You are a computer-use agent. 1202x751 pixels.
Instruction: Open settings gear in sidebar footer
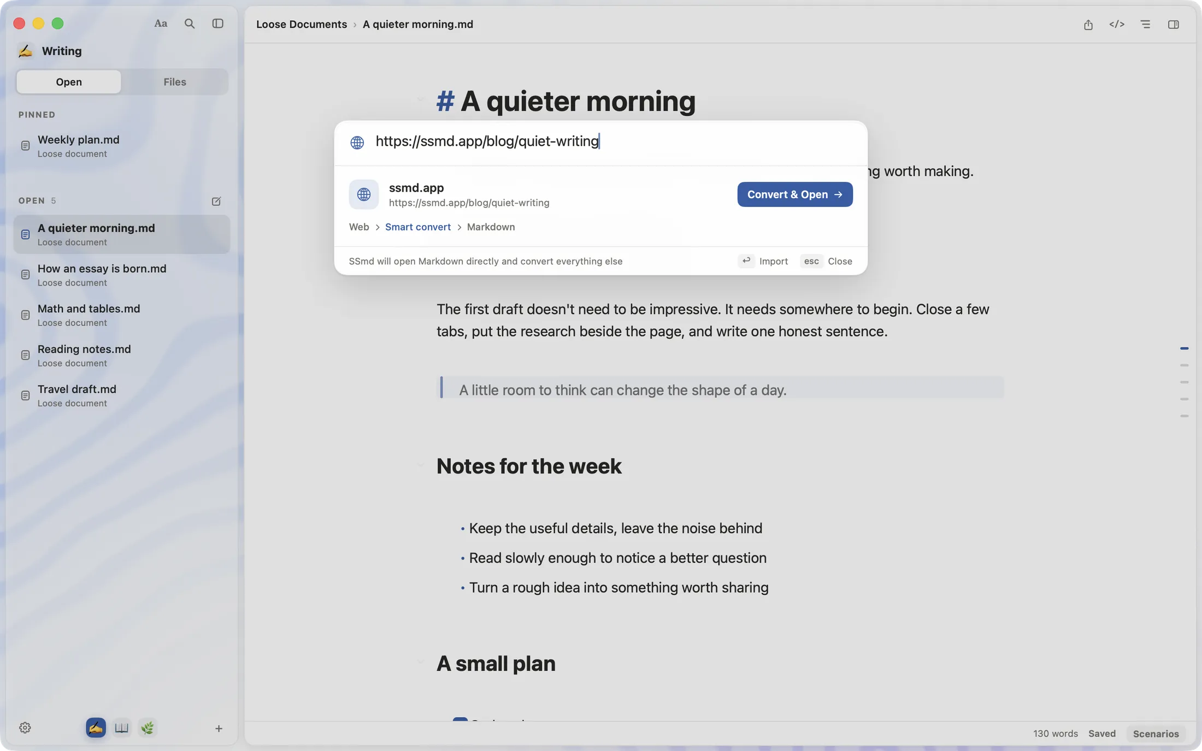point(25,728)
